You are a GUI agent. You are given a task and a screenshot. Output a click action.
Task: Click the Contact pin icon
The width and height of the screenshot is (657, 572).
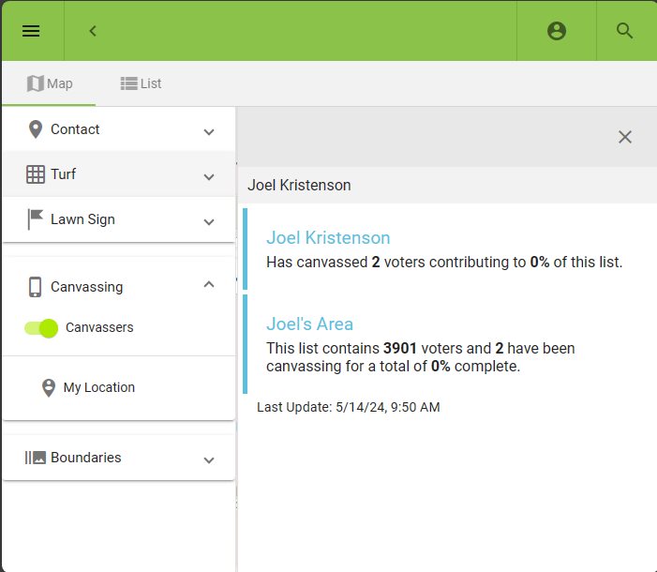tap(36, 129)
